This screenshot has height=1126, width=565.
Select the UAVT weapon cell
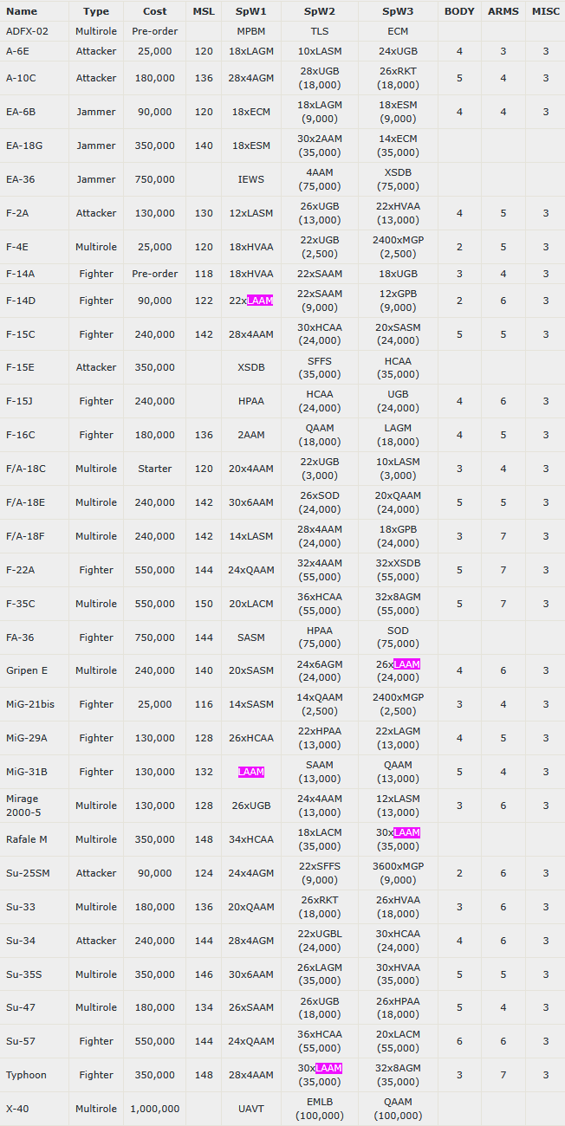[251, 1109]
